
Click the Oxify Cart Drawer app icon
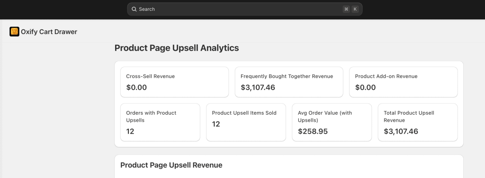point(14,32)
